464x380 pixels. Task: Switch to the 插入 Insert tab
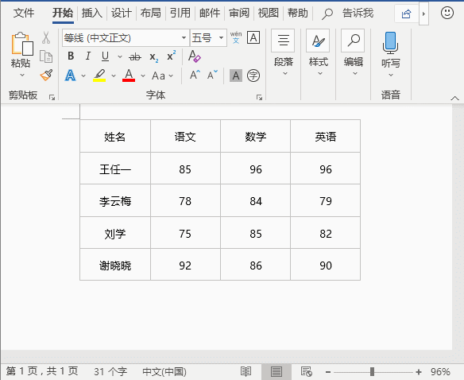(91, 13)
